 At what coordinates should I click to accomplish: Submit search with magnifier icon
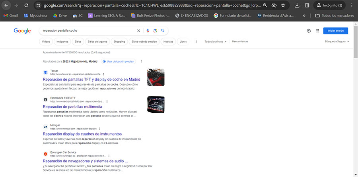click(163, 30)
